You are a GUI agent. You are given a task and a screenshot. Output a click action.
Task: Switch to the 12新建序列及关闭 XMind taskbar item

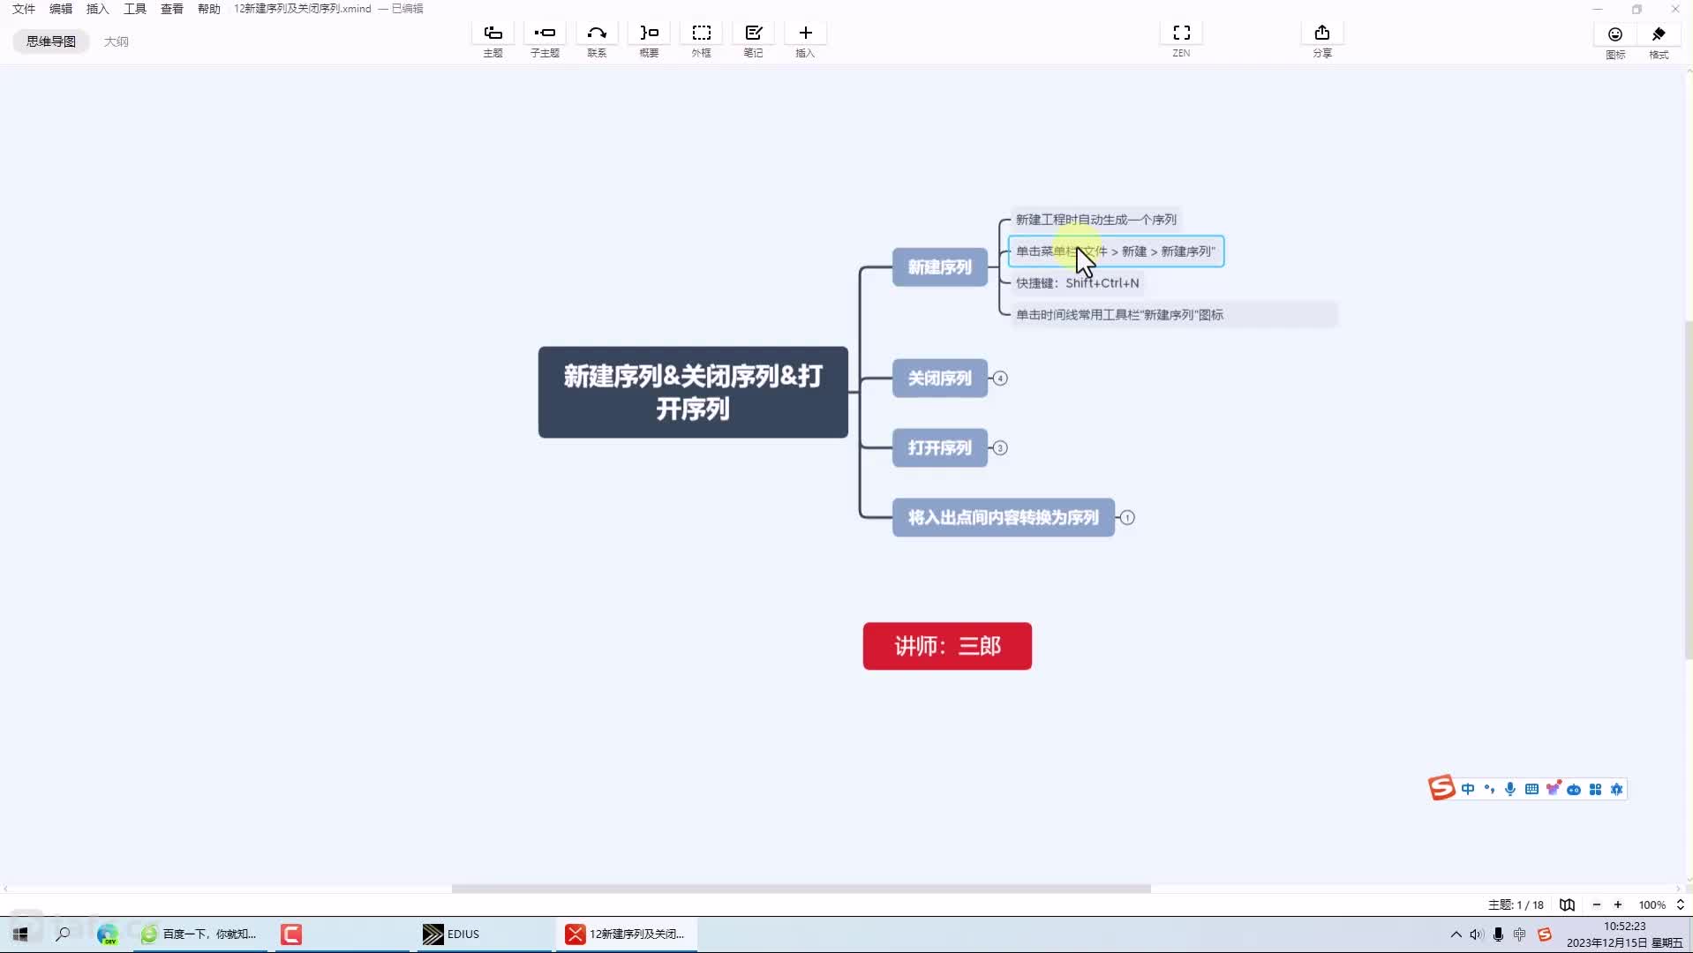point(626,934)
